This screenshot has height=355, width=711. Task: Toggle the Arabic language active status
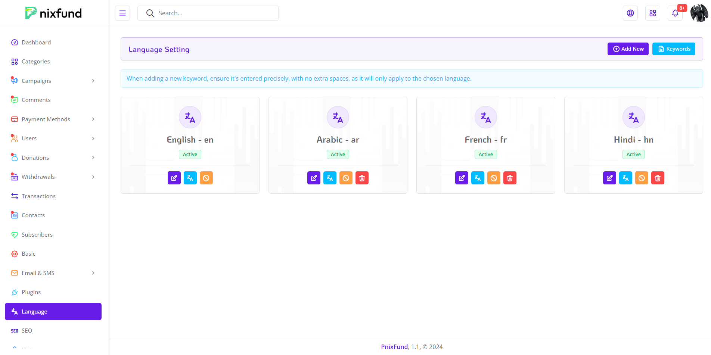(x=346, y=178)
